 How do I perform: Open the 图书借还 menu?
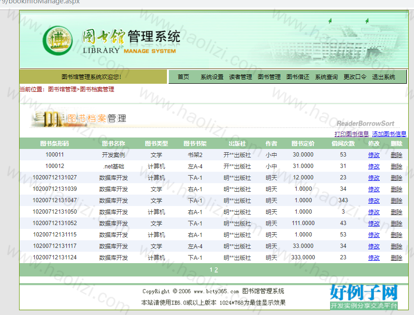click(x=298, y=77)
